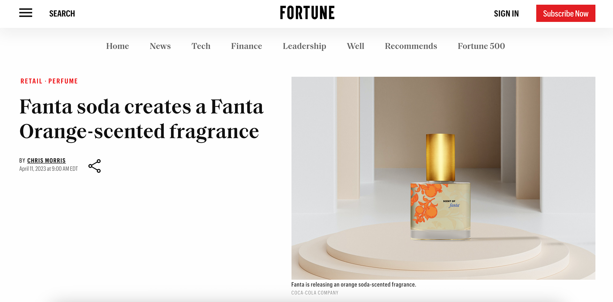Screen dimensions: 613x302
Task: Open the Well nav item
Action: 355,46
